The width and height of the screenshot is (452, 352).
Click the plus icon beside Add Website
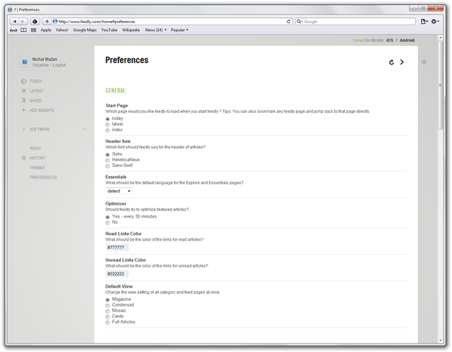(x=24, y=110)
